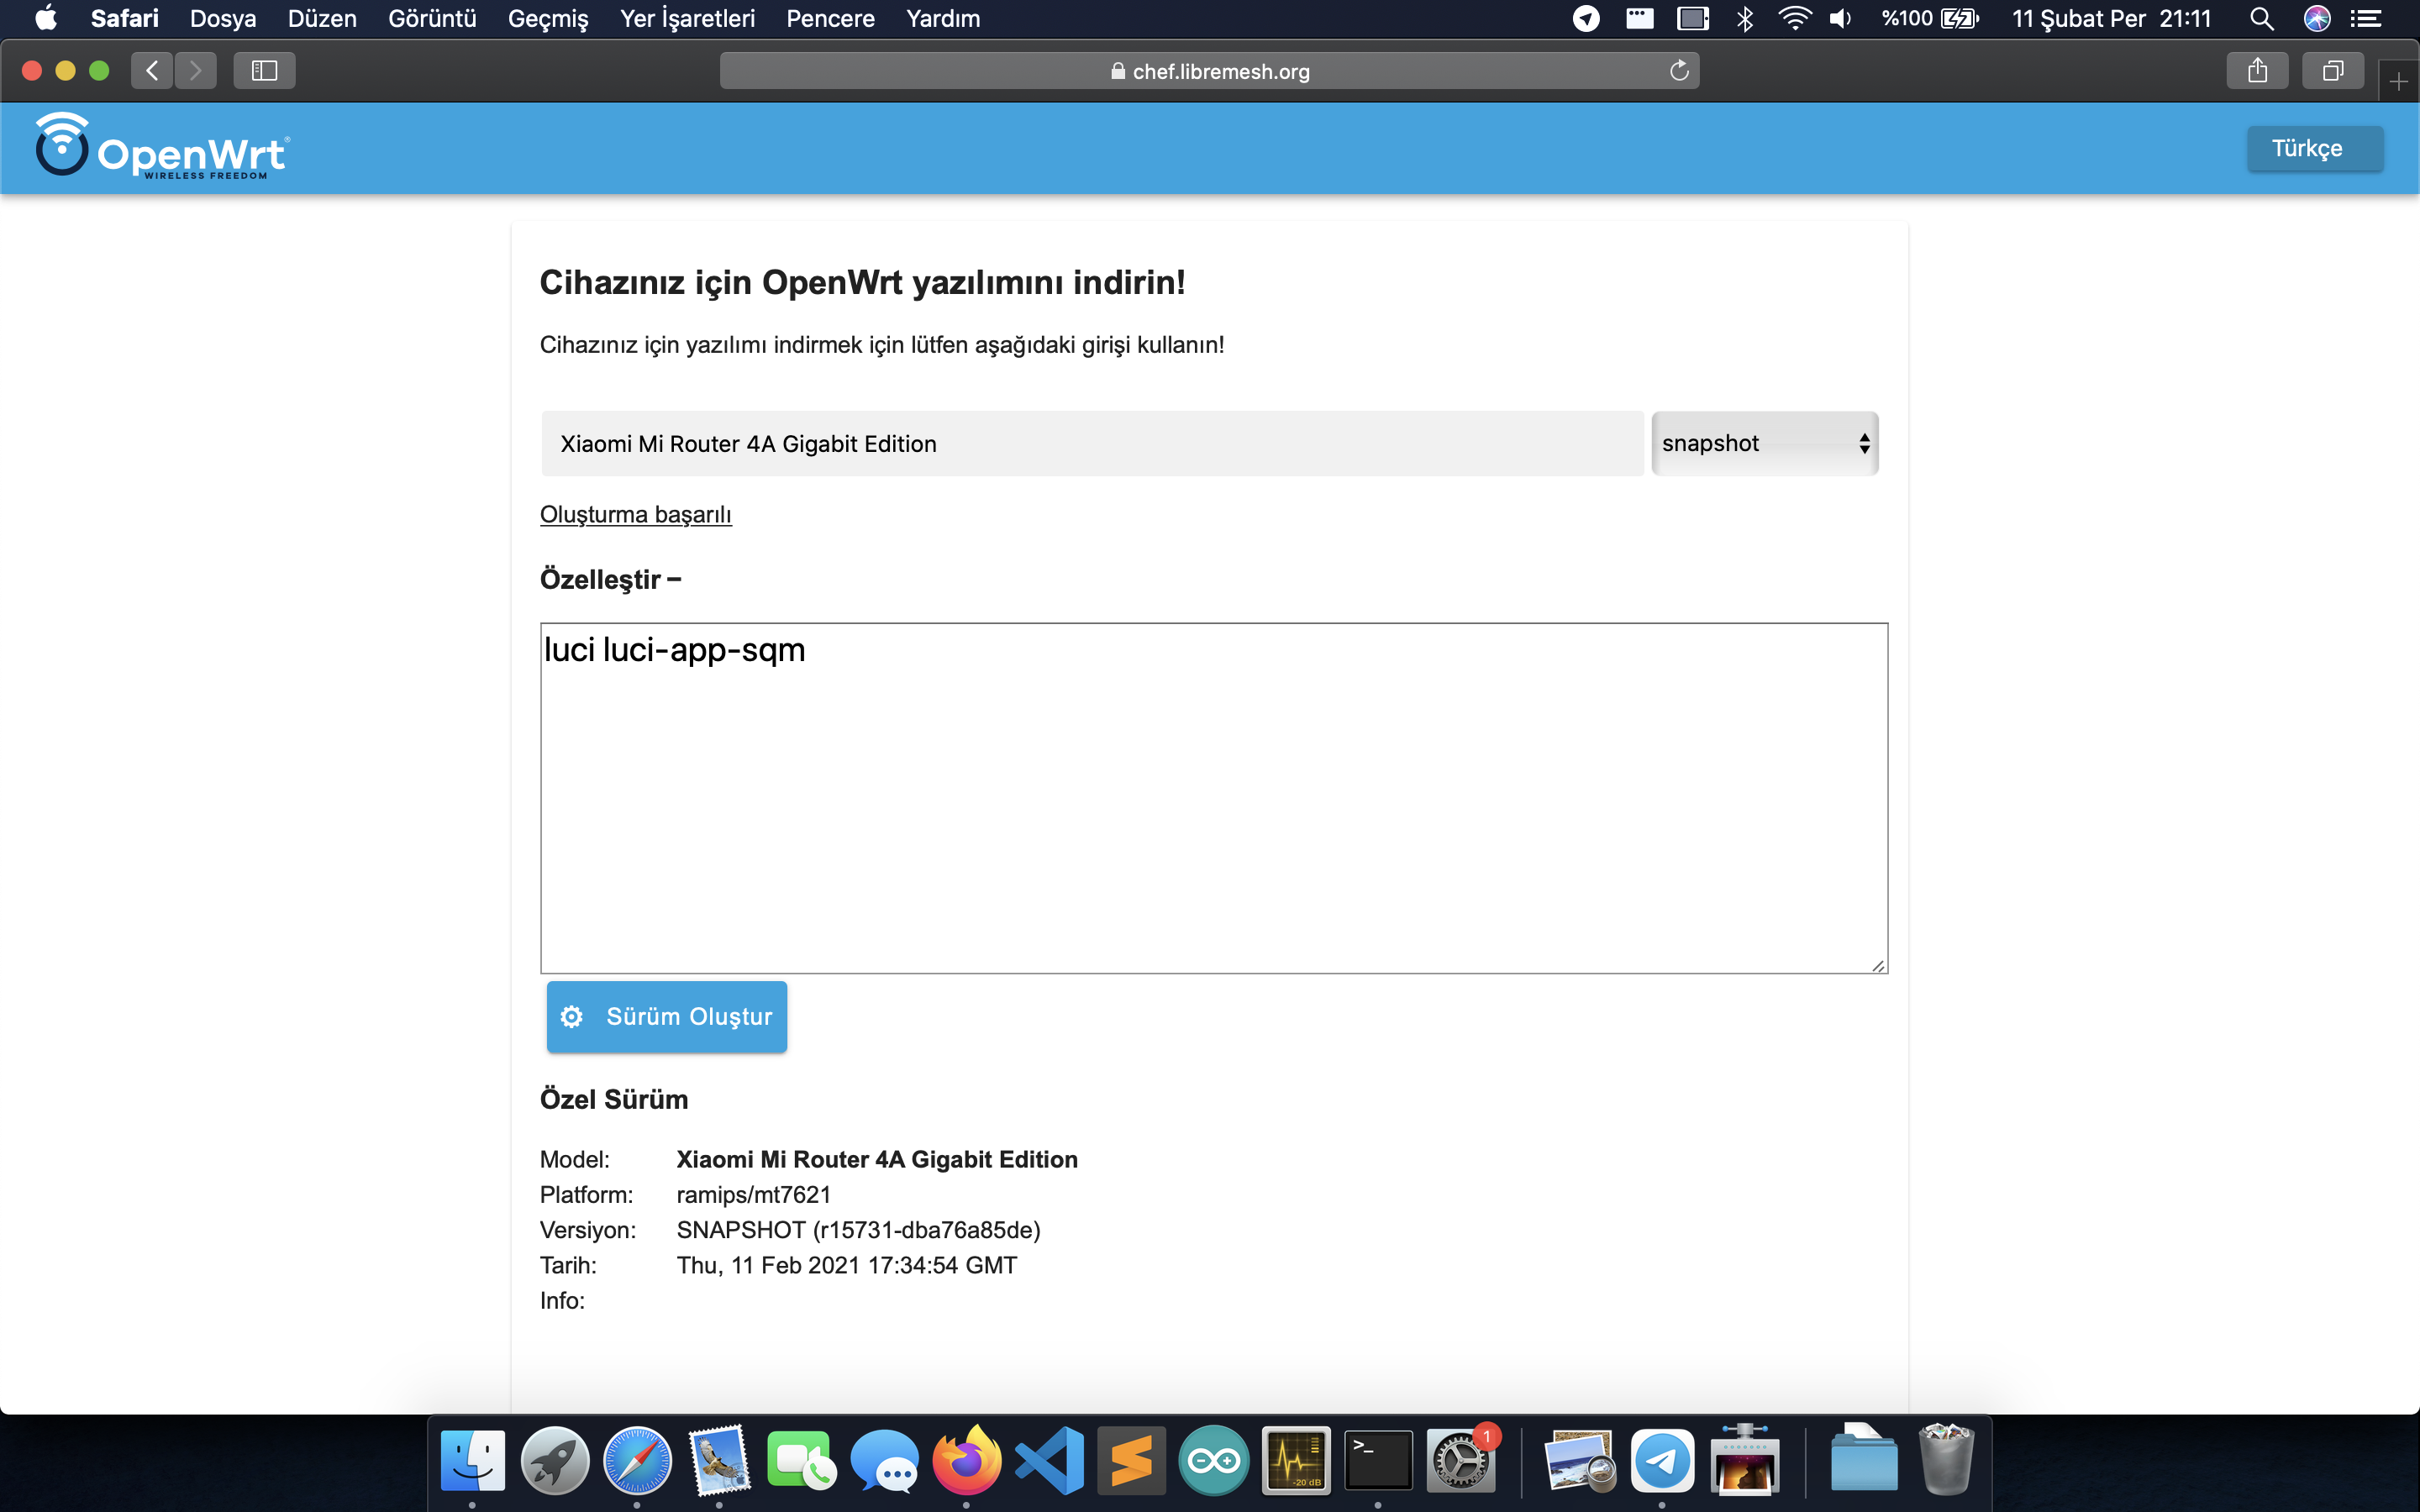Viewport: 2420px width, 1512px height.
Task: Open the Yer İşaretleri menu
Action: pos(687,18)
